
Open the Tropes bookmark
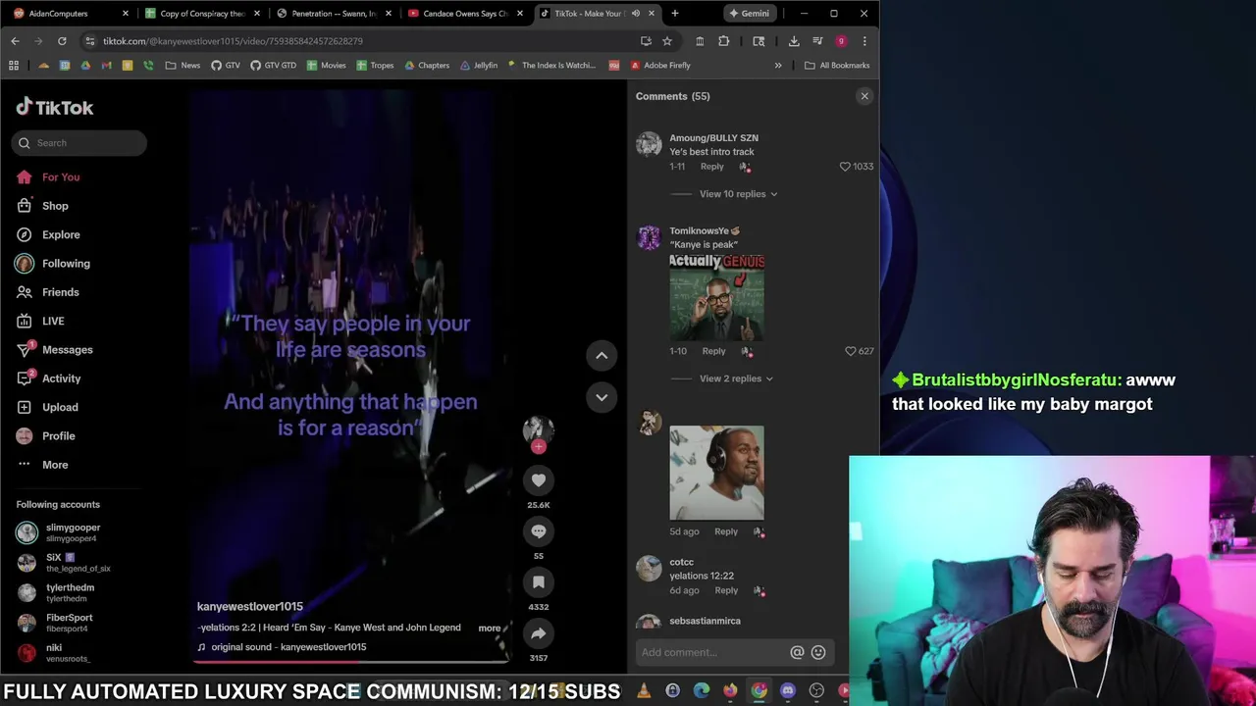click(x=375, y=66)
